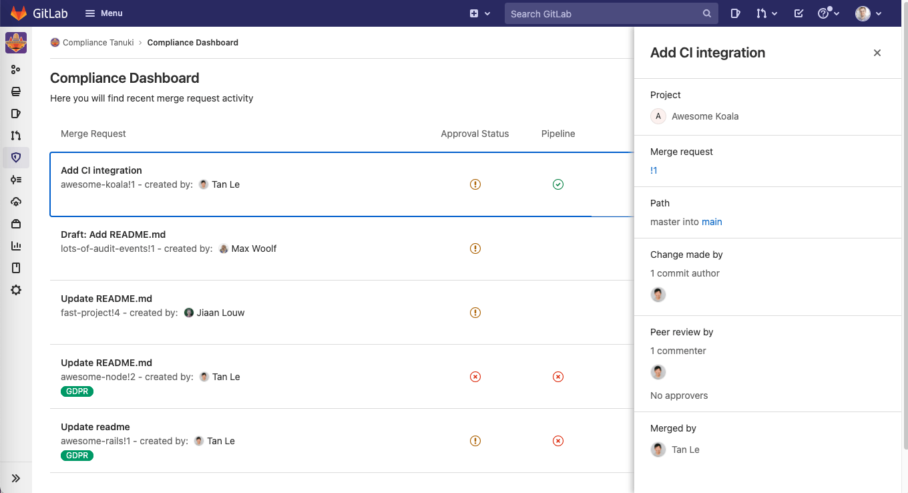
Task: Click the Merge requests icon in left sidebar
Action: tap(16, 135)
